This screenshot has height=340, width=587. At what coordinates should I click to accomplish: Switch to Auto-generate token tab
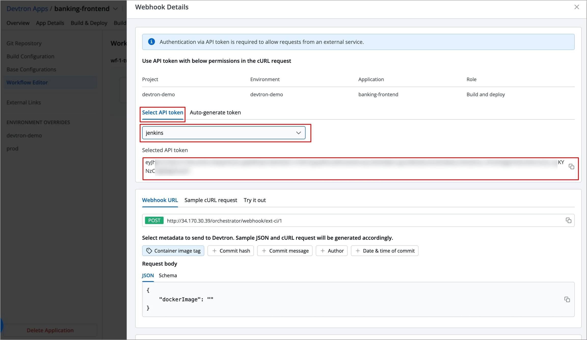pos(215,112)
